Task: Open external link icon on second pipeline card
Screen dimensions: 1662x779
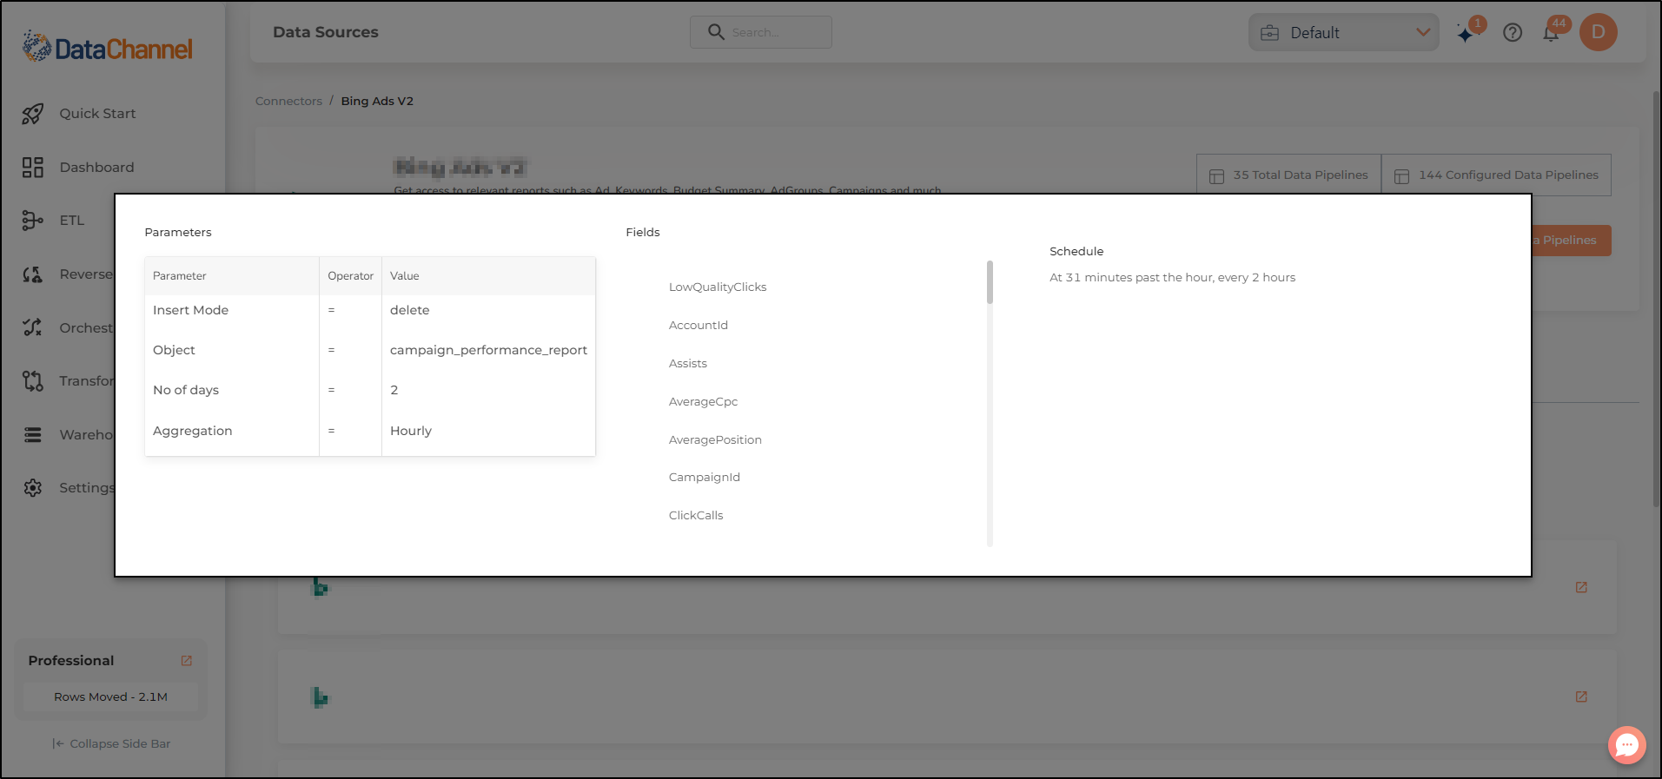Action: tap(1581, 696)
